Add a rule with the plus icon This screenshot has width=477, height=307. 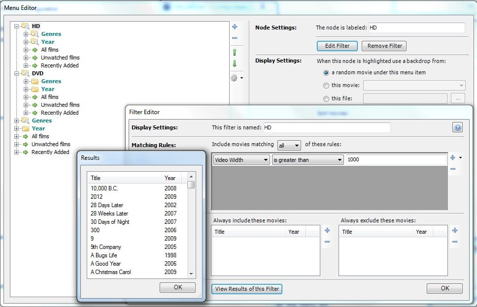[x=453, y=158]
